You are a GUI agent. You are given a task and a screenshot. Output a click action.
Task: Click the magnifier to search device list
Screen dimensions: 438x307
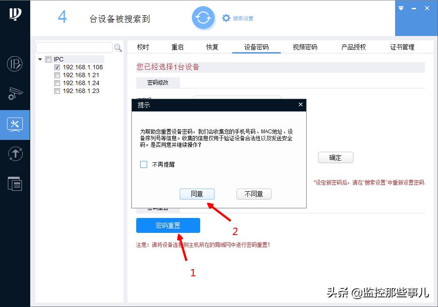[117, 47]
